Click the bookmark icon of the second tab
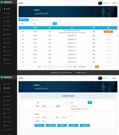The height and width of the screenshot is (135, 119). pos(33,20)
